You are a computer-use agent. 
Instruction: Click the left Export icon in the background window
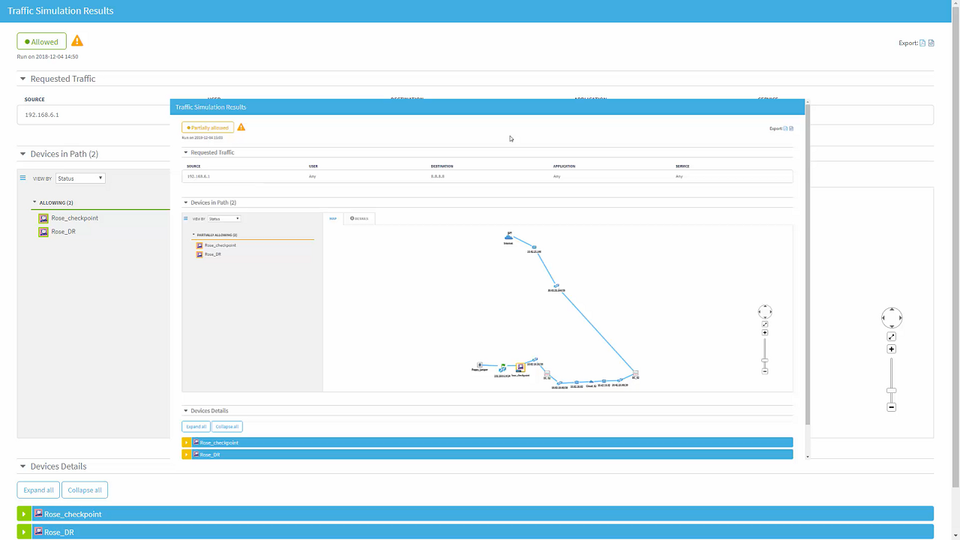(x=922, y=43)
